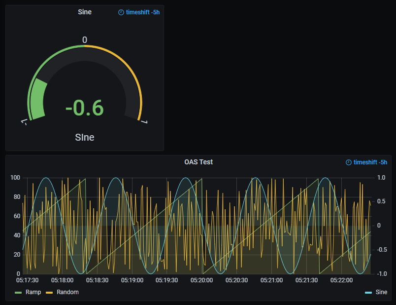Open the OAS Test panel title menu
396x305 pixels.
point(198,162)
